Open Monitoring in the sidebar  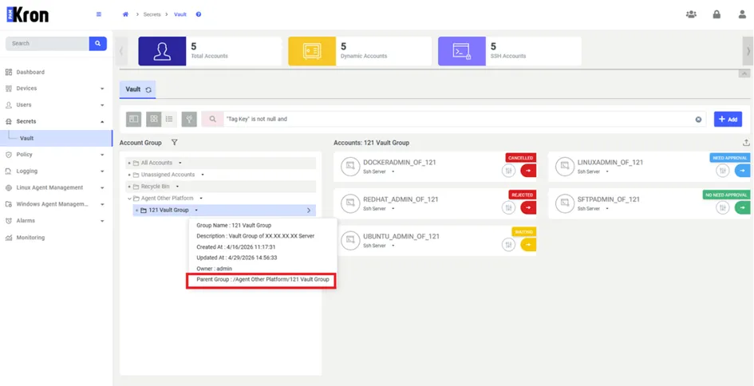[x=30, y=238]
